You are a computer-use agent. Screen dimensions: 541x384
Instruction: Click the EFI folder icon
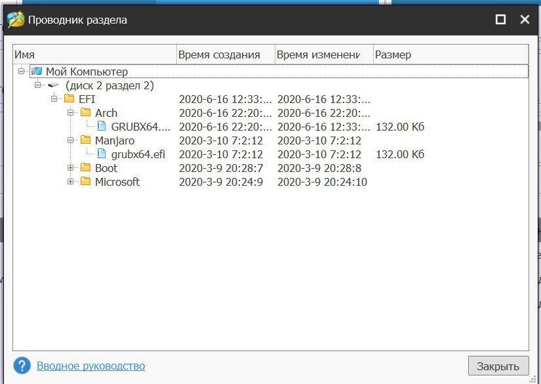pyautogui.click(x=70, y=98)
